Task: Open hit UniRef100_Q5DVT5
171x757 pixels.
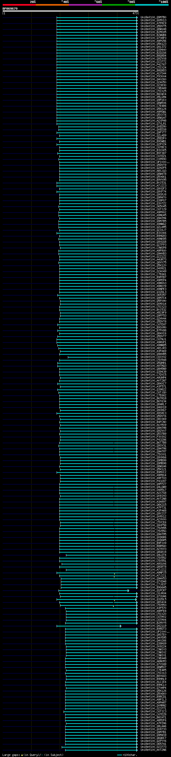Action: coord(153,26)
